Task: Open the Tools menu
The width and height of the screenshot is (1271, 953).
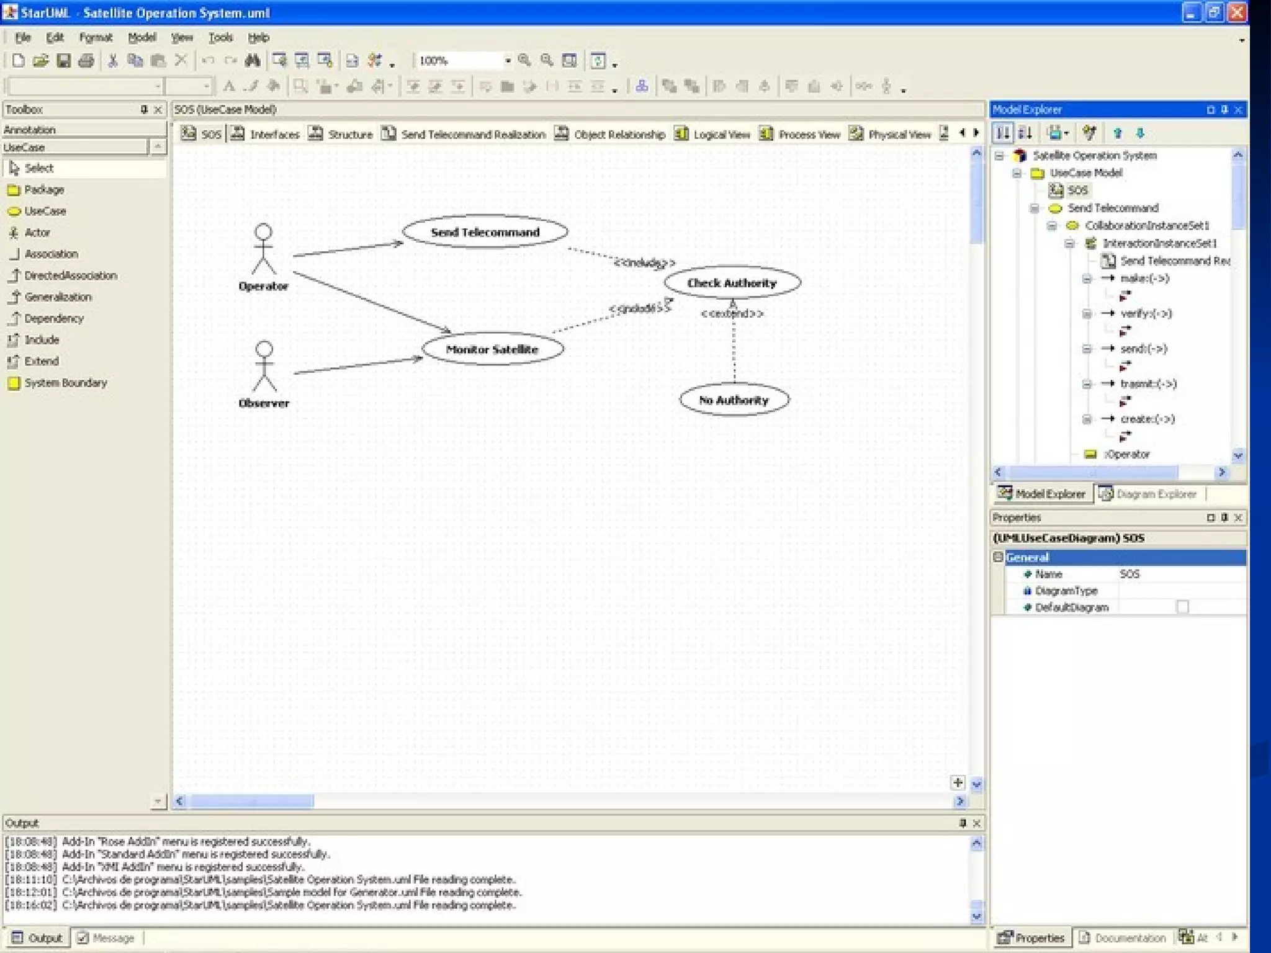Action: (x=220, y=37)
